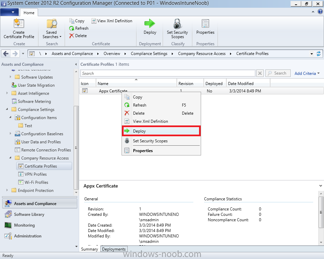The height and width of the screenshot is (259, 324).
Task: Switch to the Monitoring workspace
Action: [x=40, y=225]
